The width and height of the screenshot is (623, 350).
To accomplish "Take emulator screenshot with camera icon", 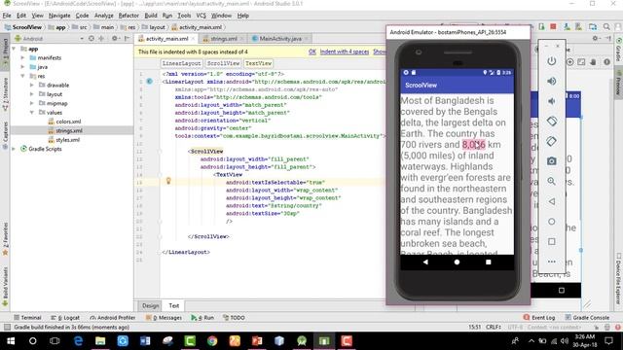I will (552, 160).
